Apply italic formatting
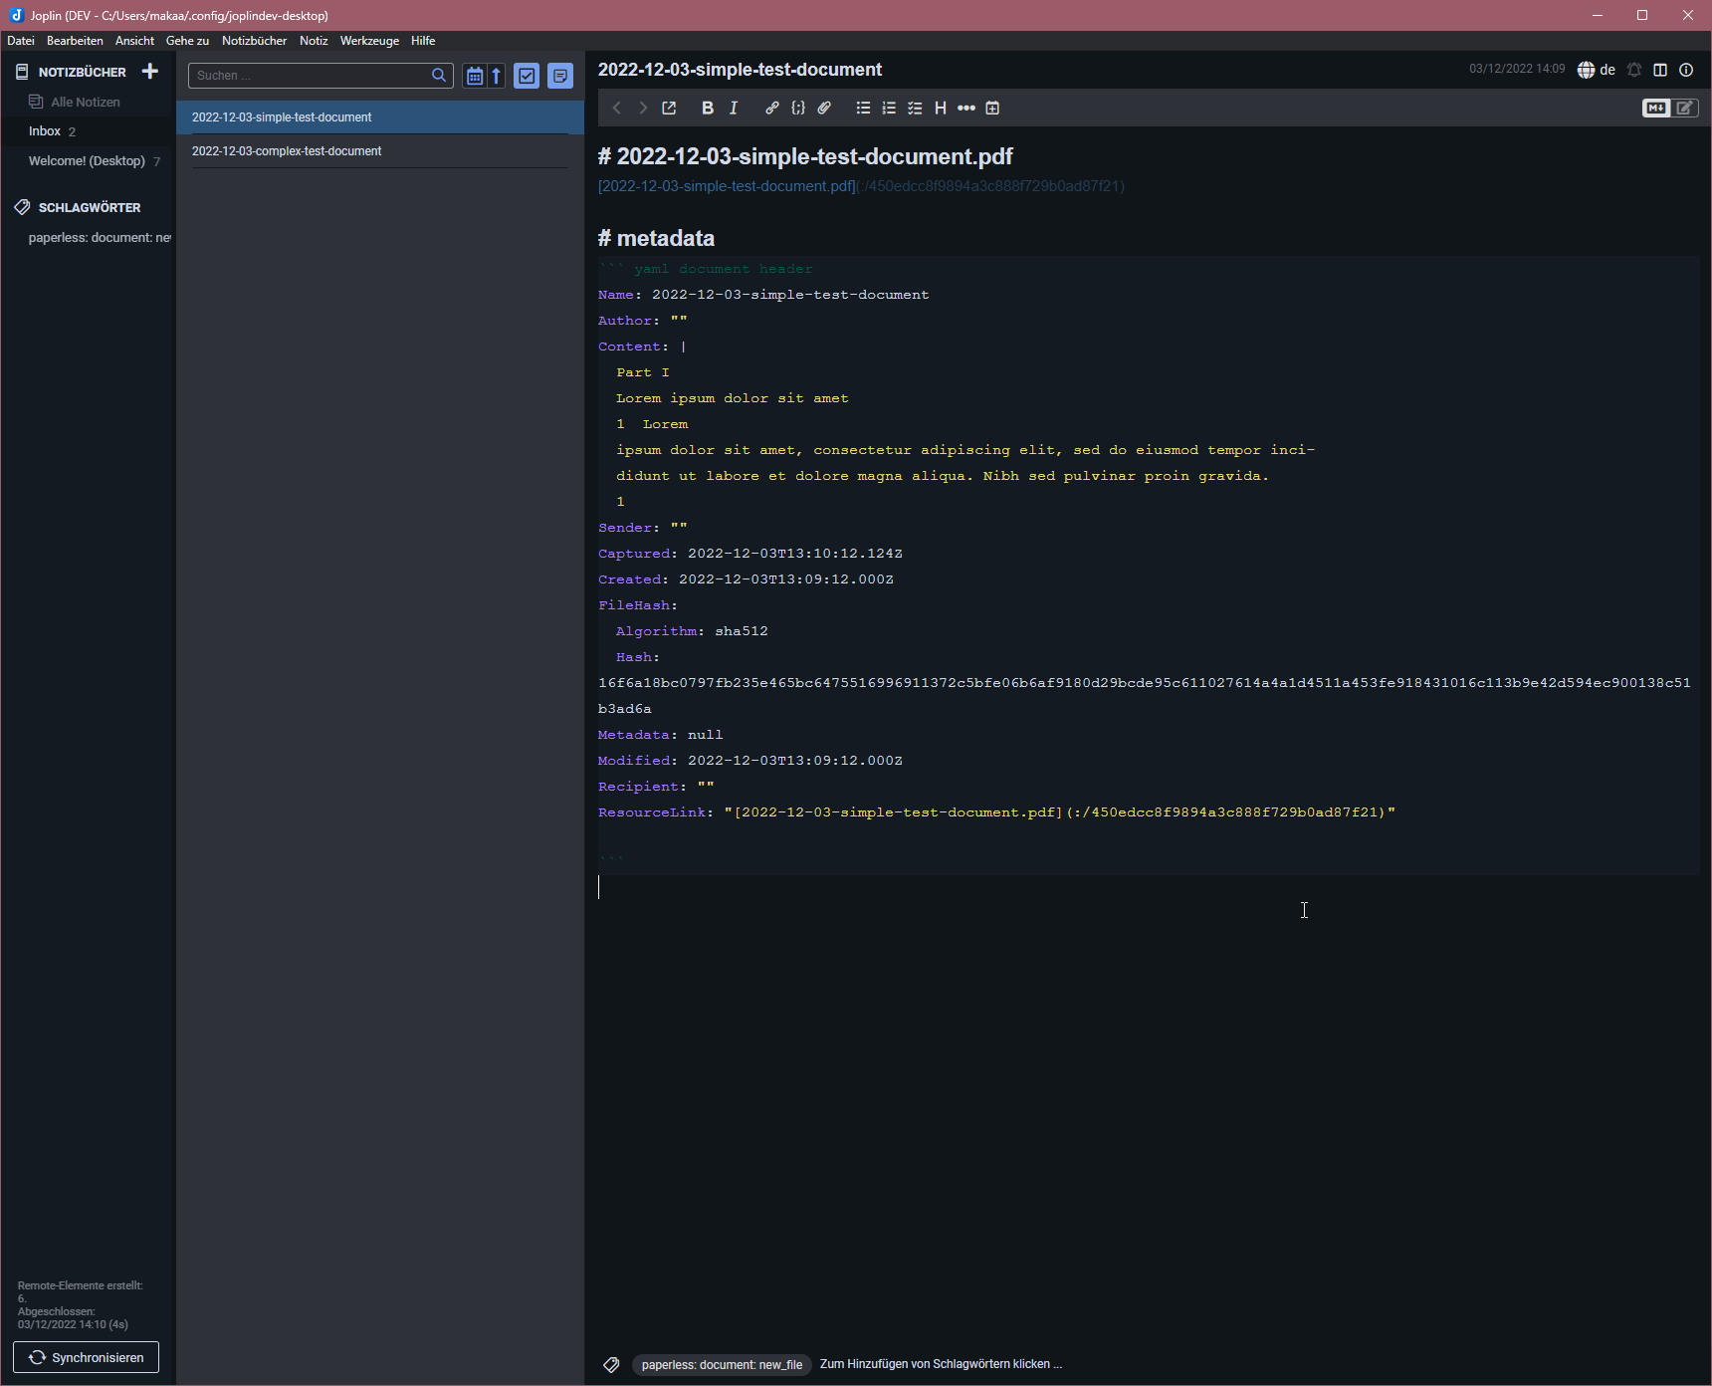 734,108
